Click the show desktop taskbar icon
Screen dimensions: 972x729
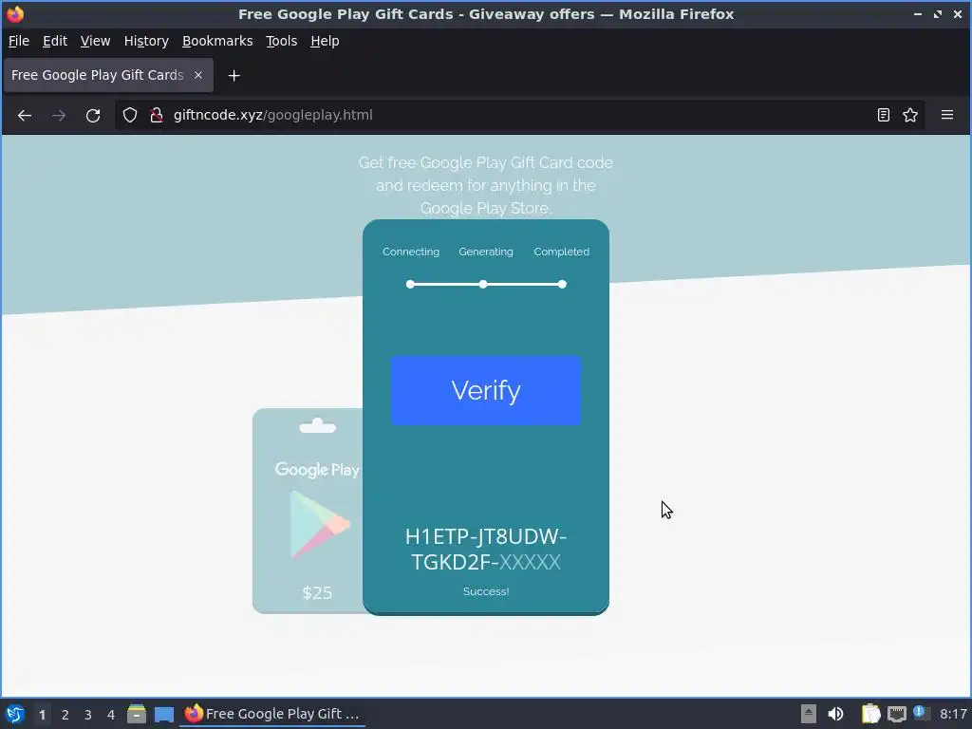tap(164, 714)
